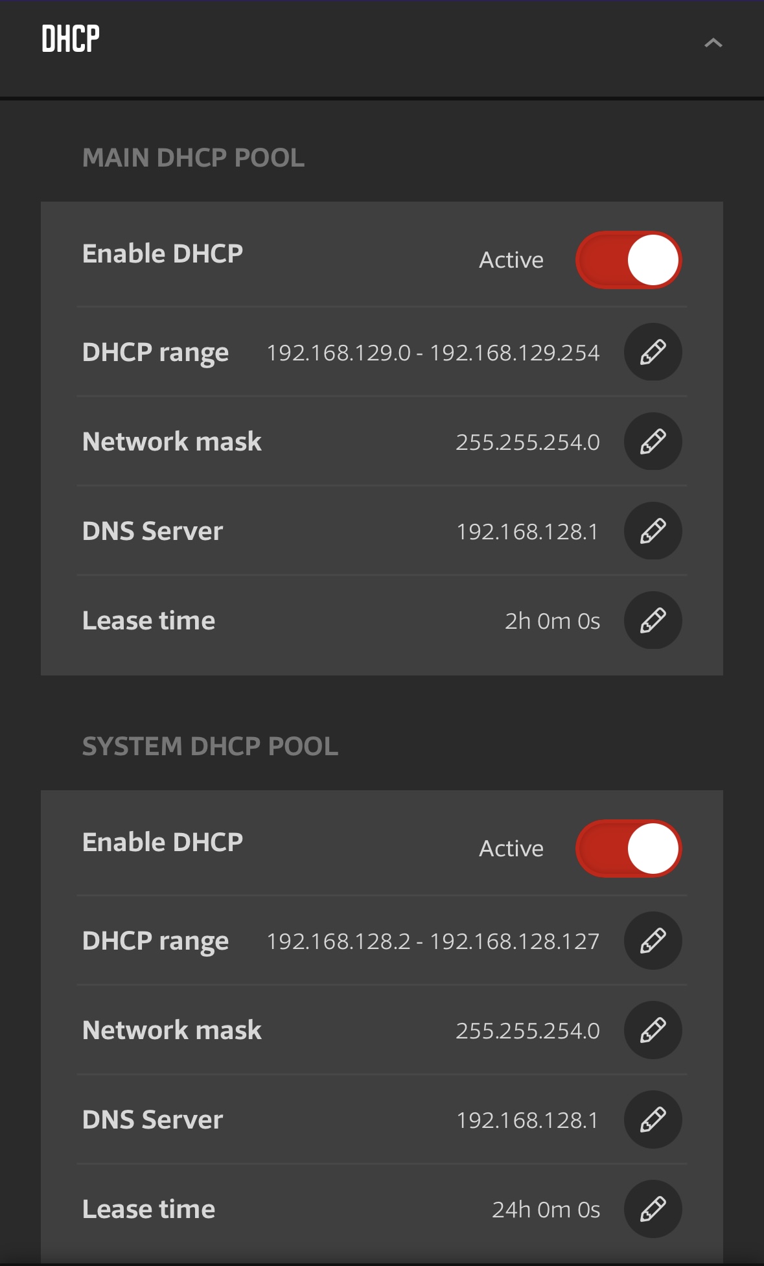Edit the System pool network mask
The width and height of the screenshot is (764, 1266).
pyautogui.click(x=653, y=1030)
